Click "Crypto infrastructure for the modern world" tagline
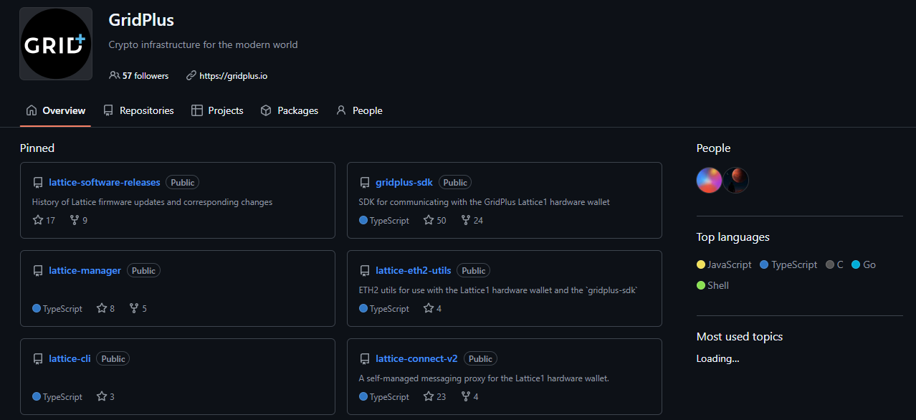 pos(203,44)
